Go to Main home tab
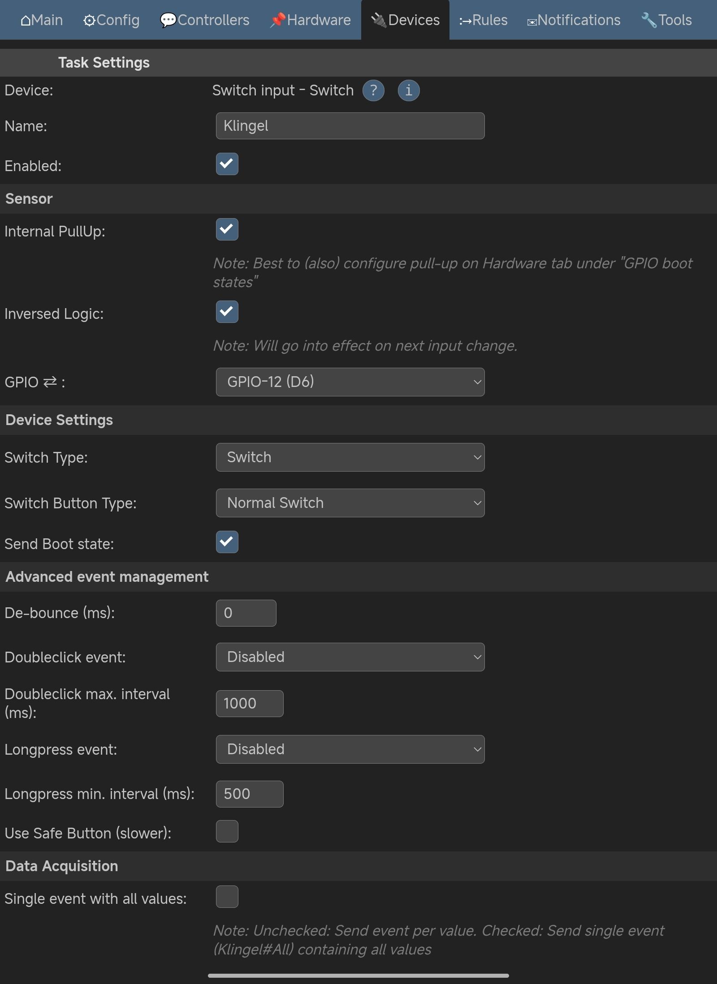The image size is (717, 984). tap(42, 20)
